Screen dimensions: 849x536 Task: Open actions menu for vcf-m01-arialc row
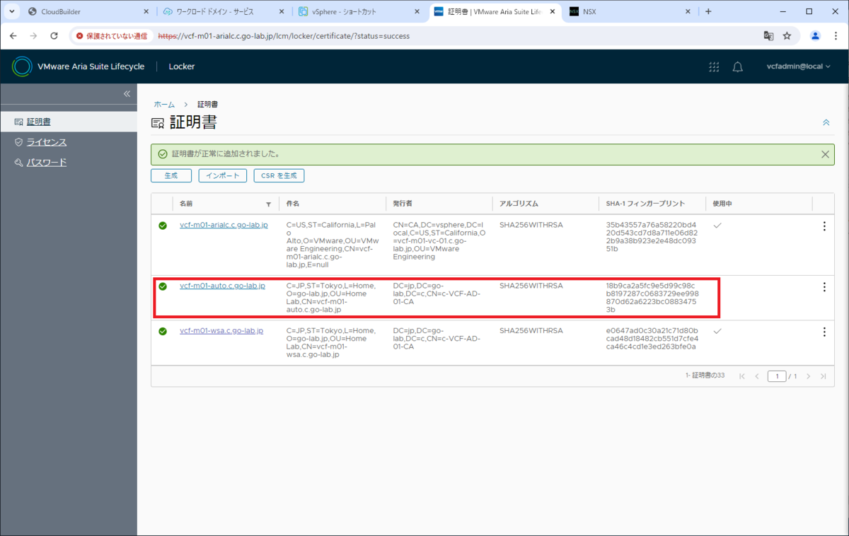[824, 226]
